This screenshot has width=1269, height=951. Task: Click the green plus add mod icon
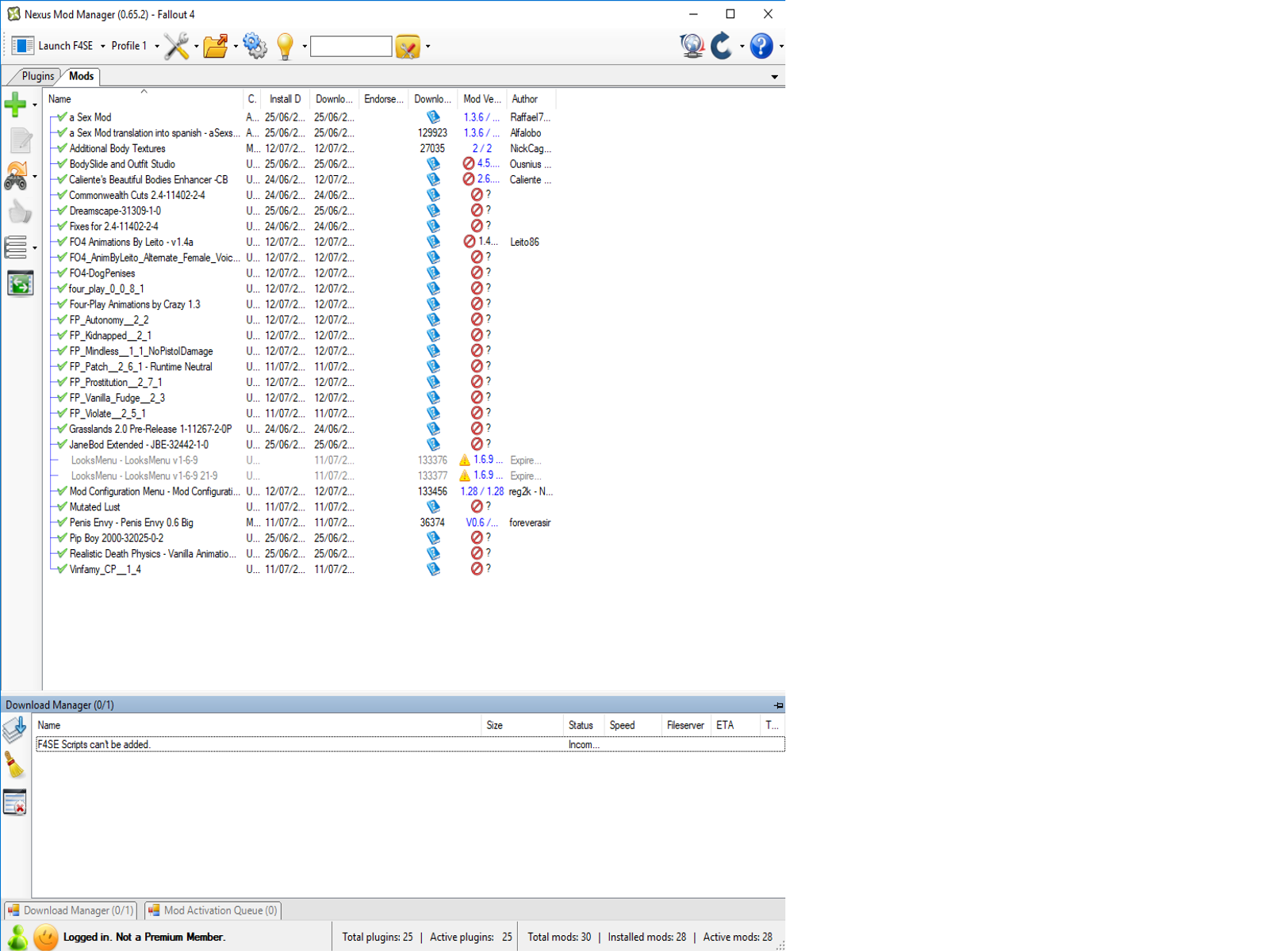click(x=16, y=105)
